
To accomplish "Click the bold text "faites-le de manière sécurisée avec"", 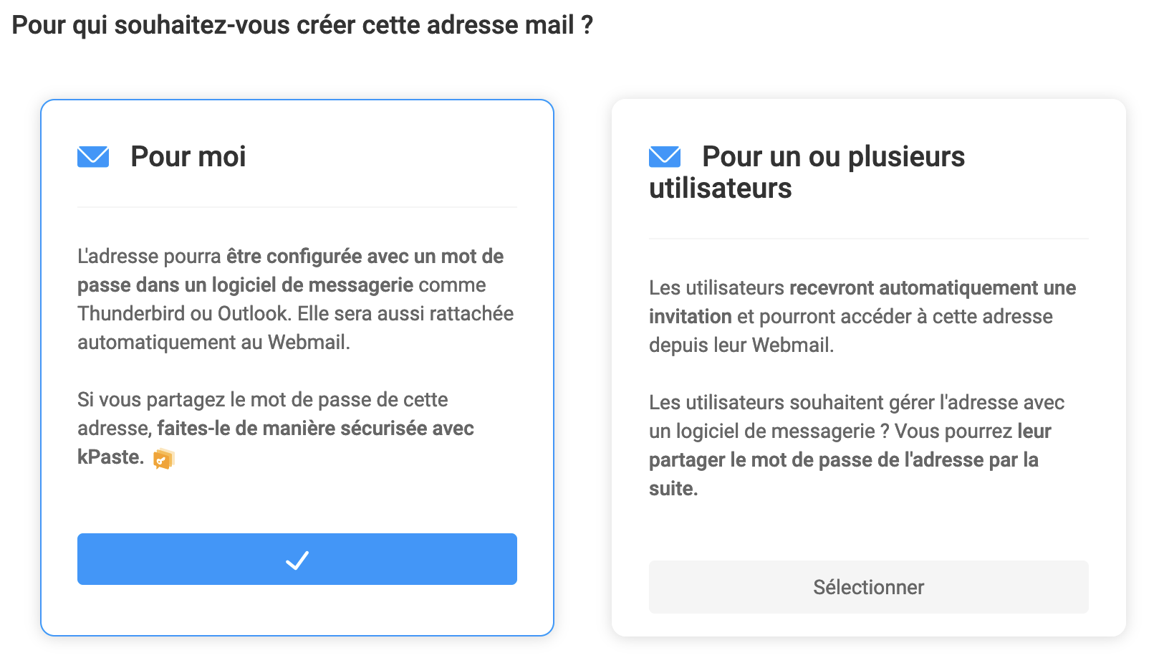I will pos(315,429).
